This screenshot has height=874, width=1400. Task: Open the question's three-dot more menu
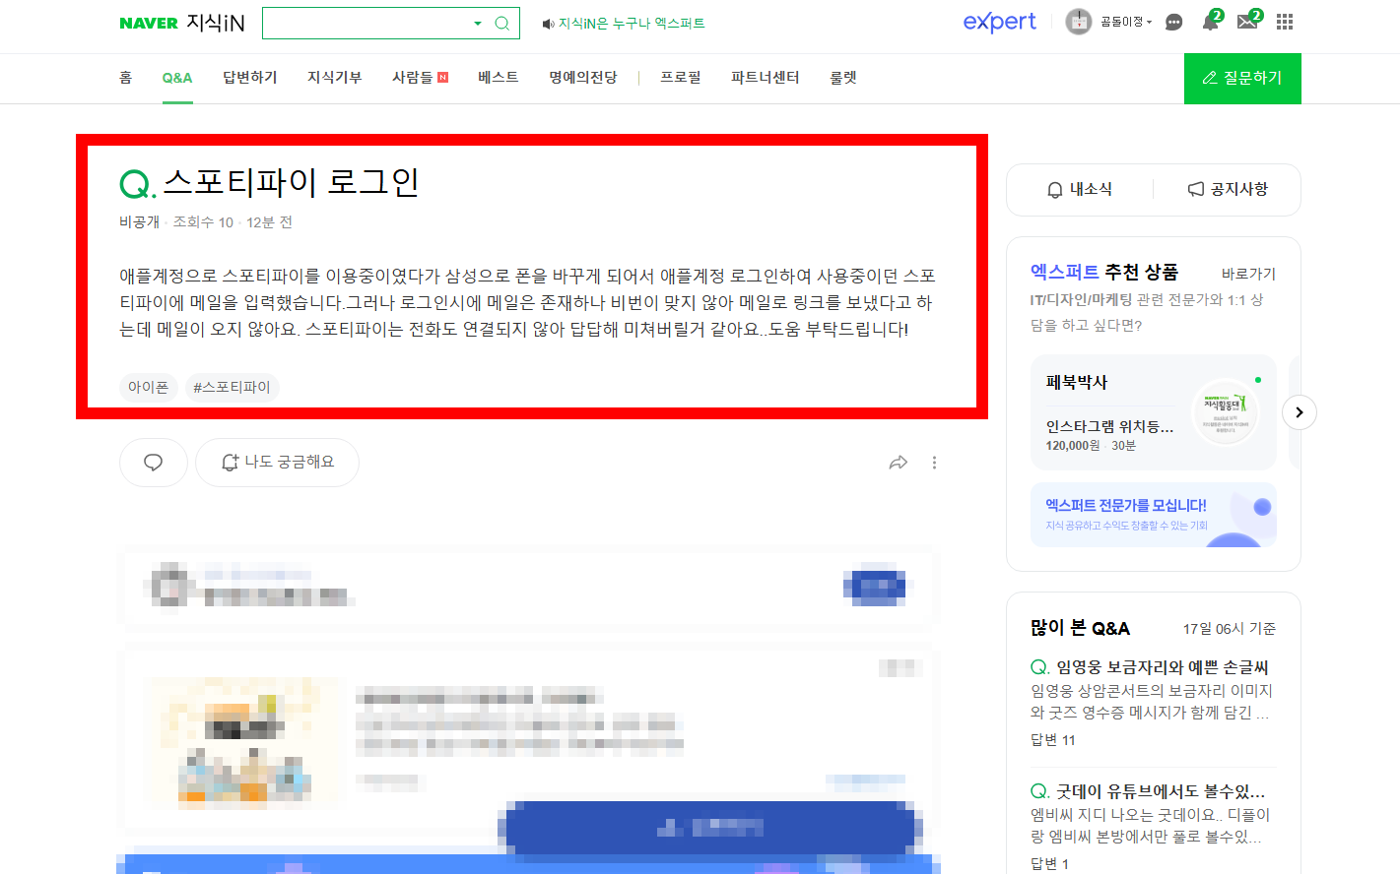(935, 463)
